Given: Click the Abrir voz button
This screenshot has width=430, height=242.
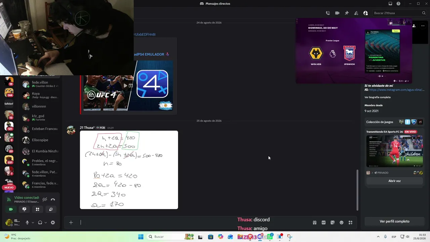Looking at the screenshot, I should [394, 181].
